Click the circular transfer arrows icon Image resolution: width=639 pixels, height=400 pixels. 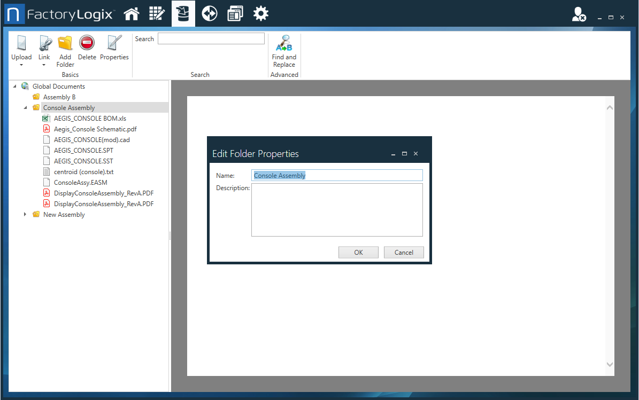pos(209,13)
